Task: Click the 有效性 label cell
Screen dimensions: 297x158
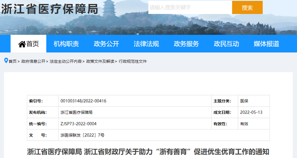Action: [225, 124]
